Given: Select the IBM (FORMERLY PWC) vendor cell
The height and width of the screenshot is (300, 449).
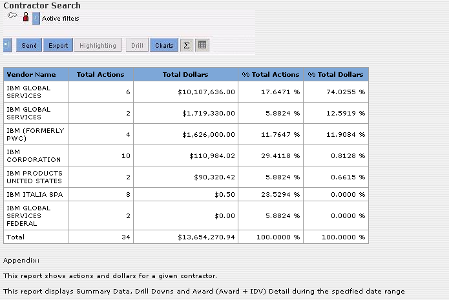Looking at the screenshot, I should (x=36, y=134).
